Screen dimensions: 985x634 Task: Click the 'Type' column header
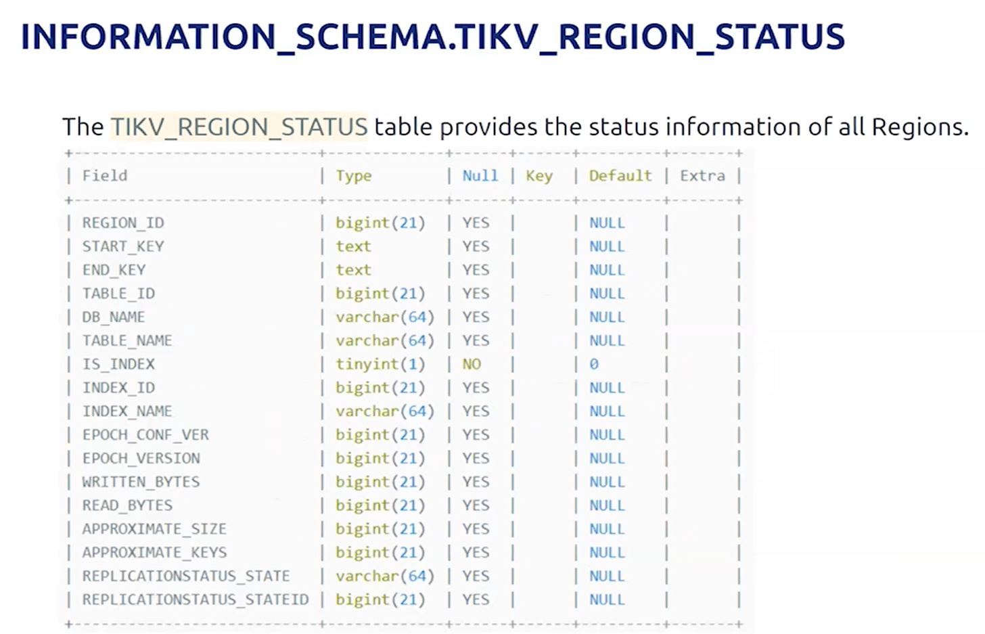click(x=354, y=176)
